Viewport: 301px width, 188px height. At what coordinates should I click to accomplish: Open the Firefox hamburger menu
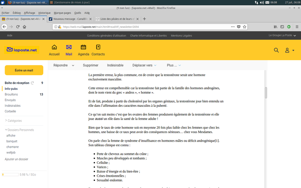(297, 27)
